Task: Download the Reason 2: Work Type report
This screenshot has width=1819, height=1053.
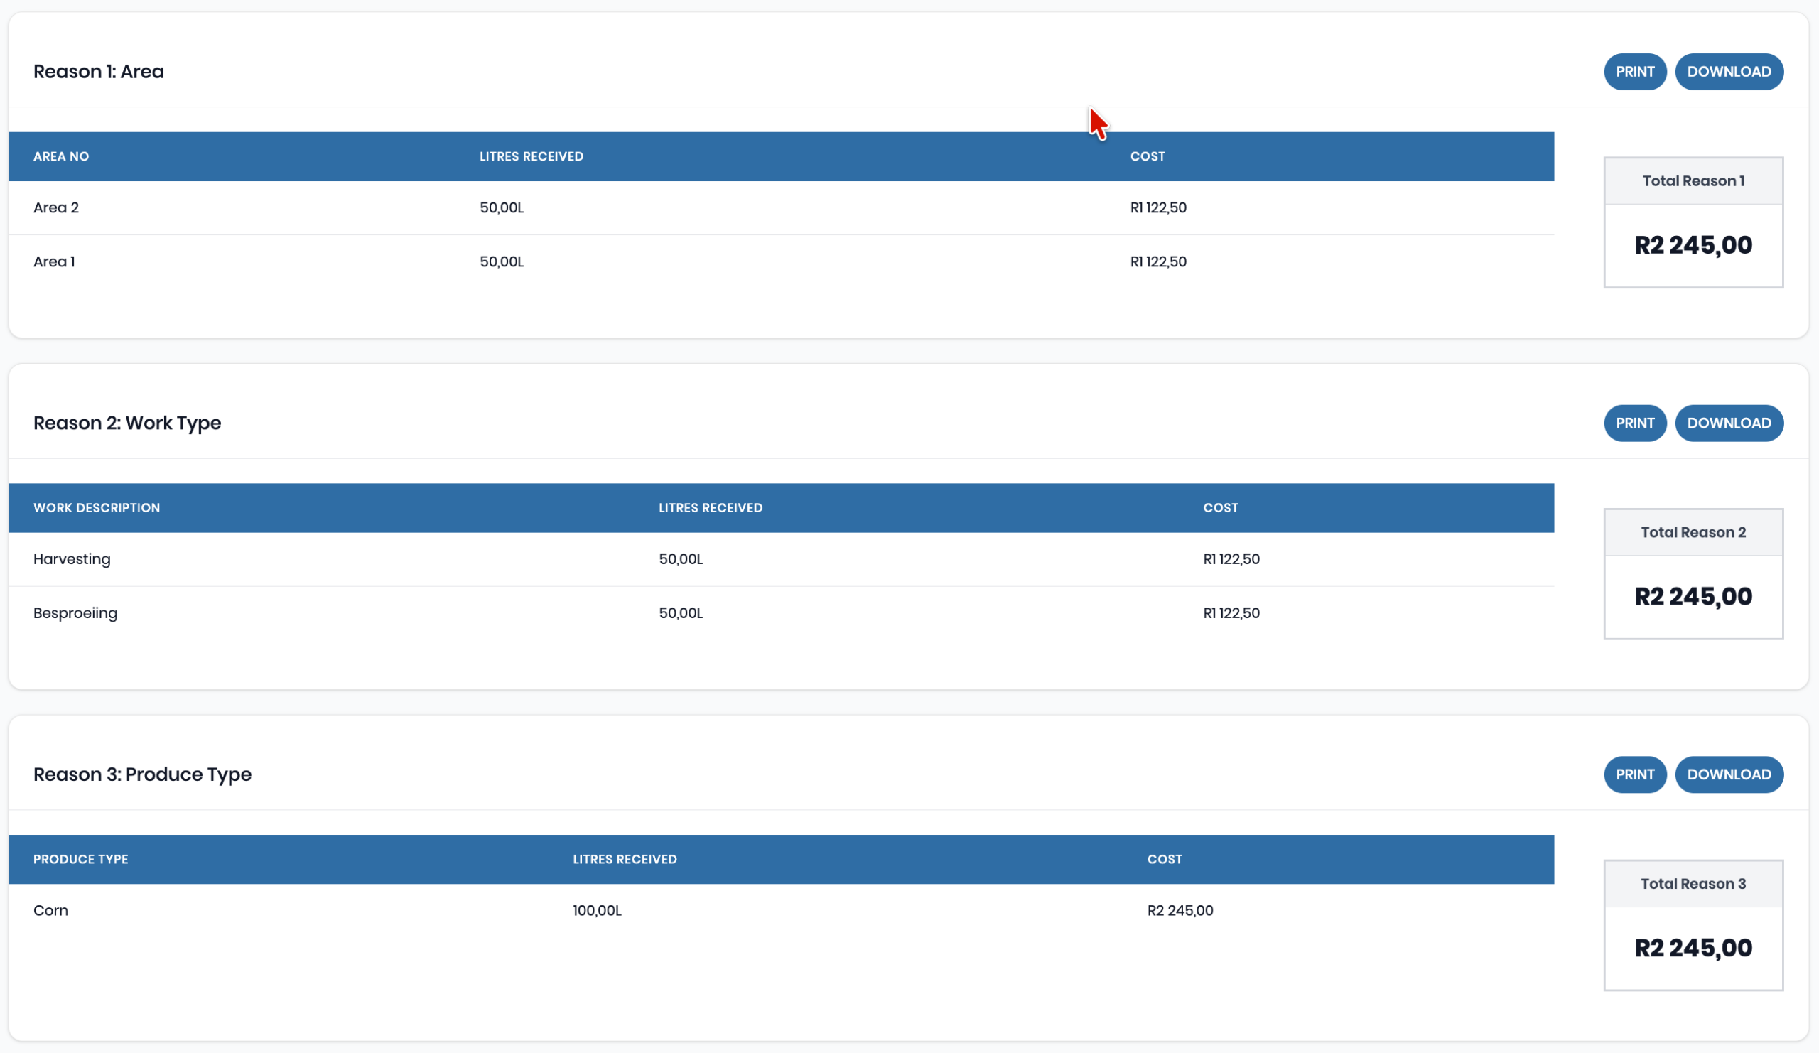Action: click(x=1729, y=423)
